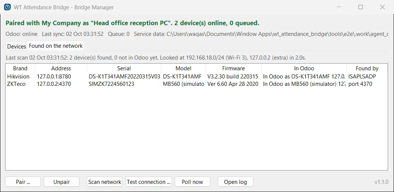The height and width of the screenshot is (192, 394).
Task: Click the Pair ... button
Action: (x=23, y=182)
